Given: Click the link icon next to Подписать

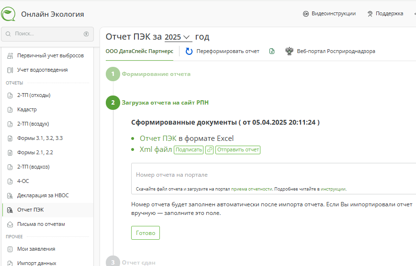Looking at the screenshot, I should point(209,150).
